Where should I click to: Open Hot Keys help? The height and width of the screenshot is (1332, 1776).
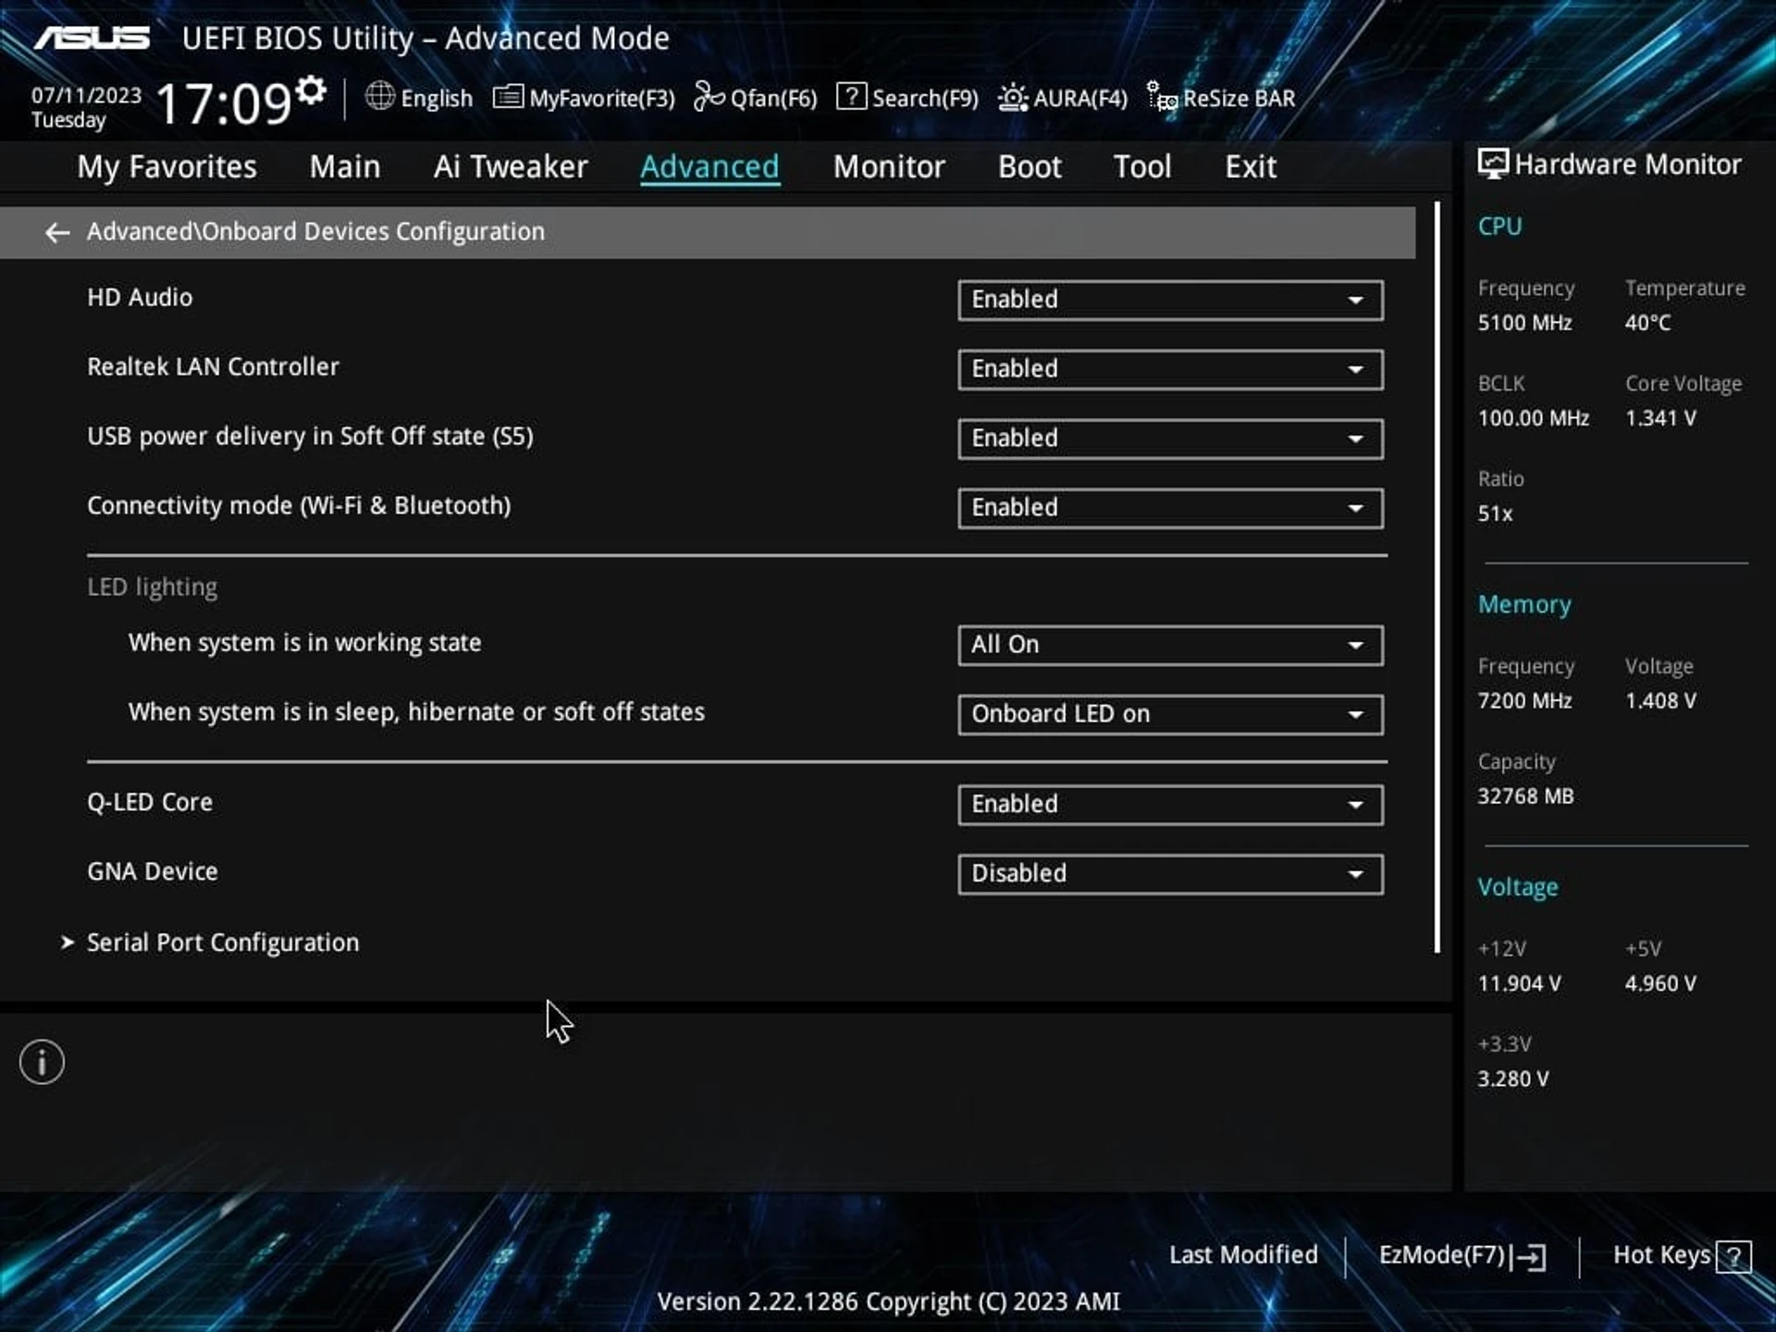1661,1255
